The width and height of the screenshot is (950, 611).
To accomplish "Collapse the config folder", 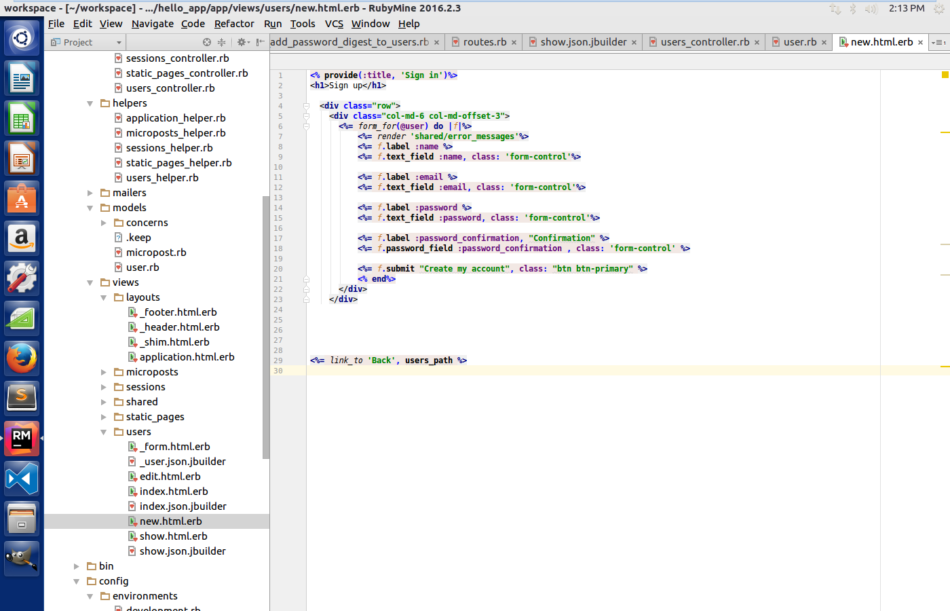I will pyautogui.click(x=76, y=582).
